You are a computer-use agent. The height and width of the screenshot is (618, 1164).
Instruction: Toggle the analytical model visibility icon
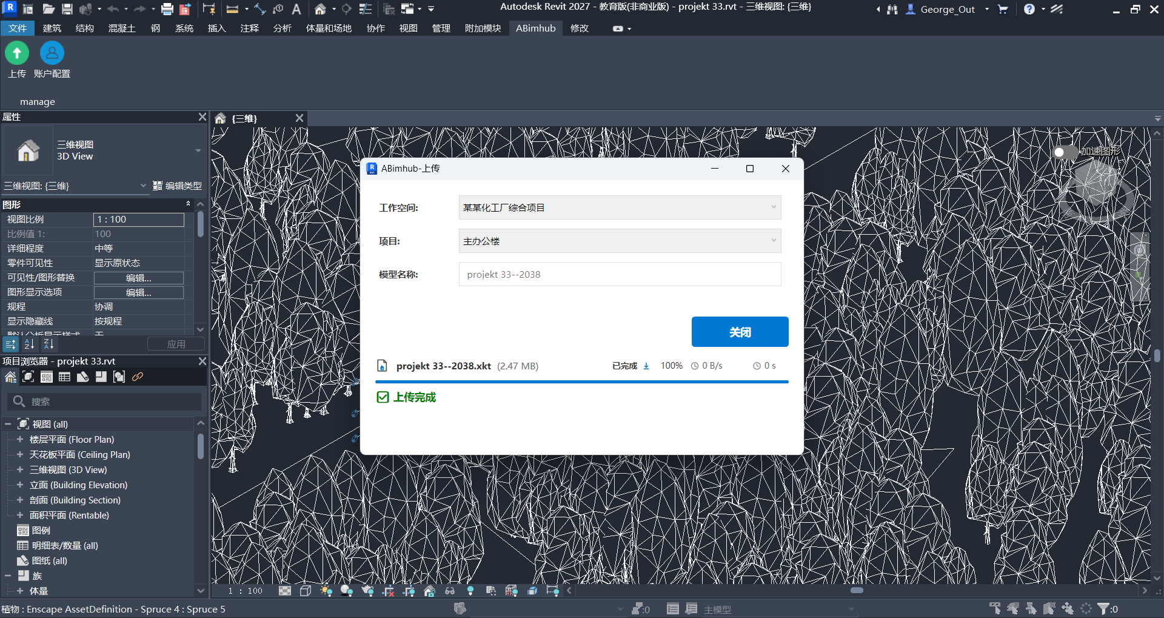[x=512, y=591]
